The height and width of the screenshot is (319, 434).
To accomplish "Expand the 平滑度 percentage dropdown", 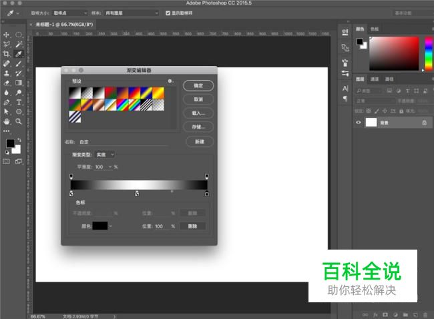I will (110, 167).
